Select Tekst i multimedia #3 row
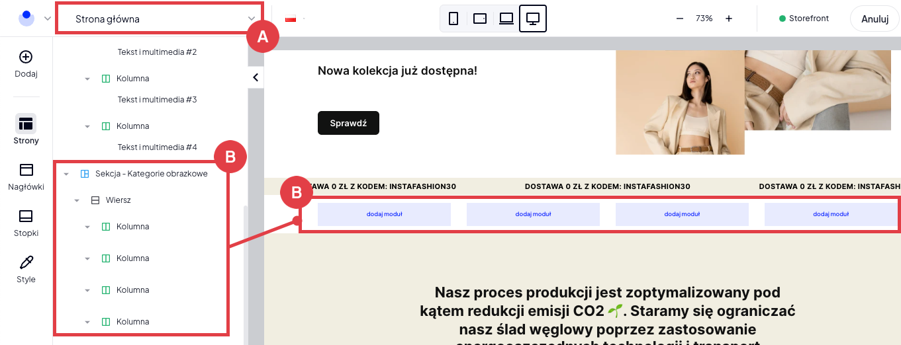 (158, 99)
